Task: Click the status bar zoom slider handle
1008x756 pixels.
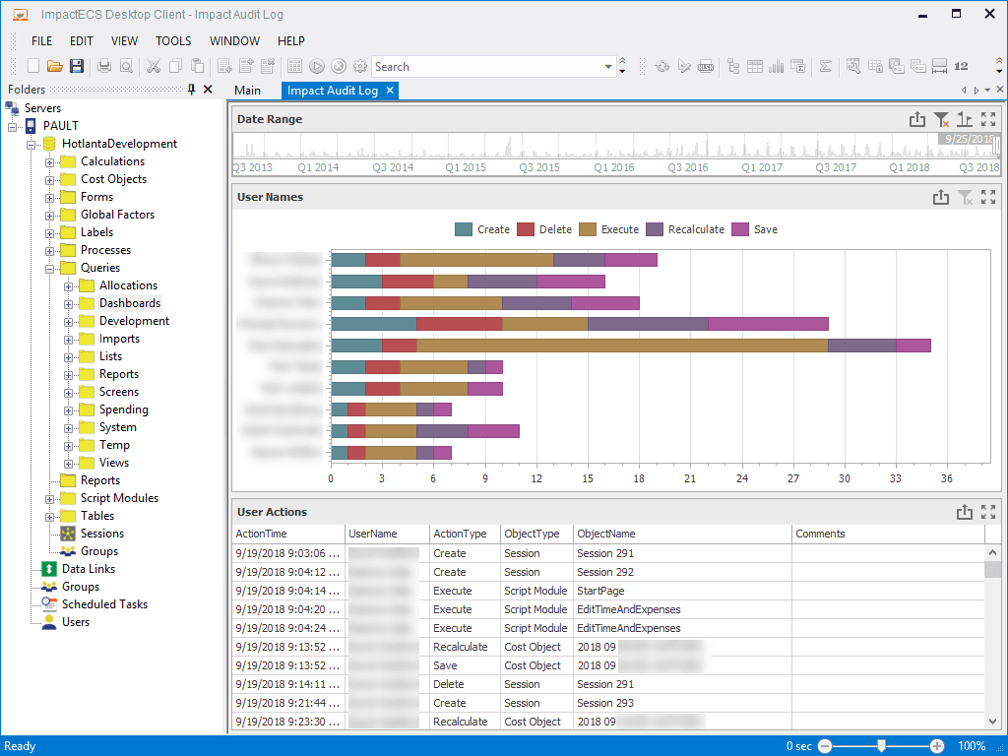Action: click(x=881, y=746)
